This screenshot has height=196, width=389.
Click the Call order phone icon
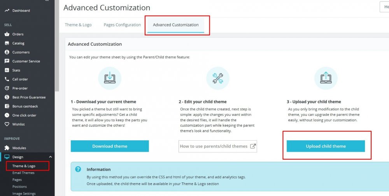tap(7, 79)
